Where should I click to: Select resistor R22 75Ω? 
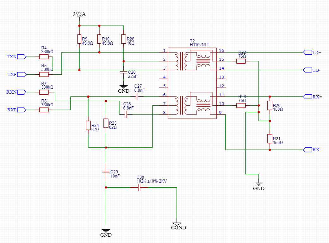(241, 61)
